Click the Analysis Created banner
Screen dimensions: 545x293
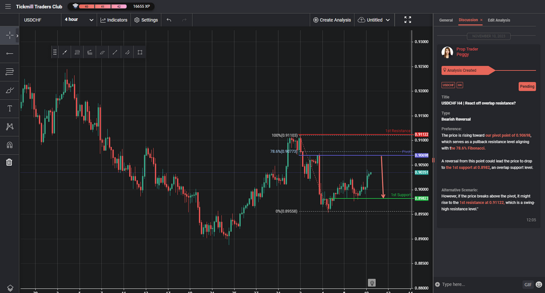[x=467, y=70]
